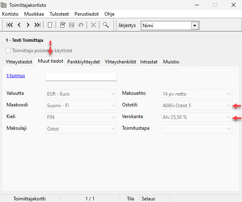This screenshot has width=242, height=202.
Task: Go to next supplier record
Action: coord(28,25)
